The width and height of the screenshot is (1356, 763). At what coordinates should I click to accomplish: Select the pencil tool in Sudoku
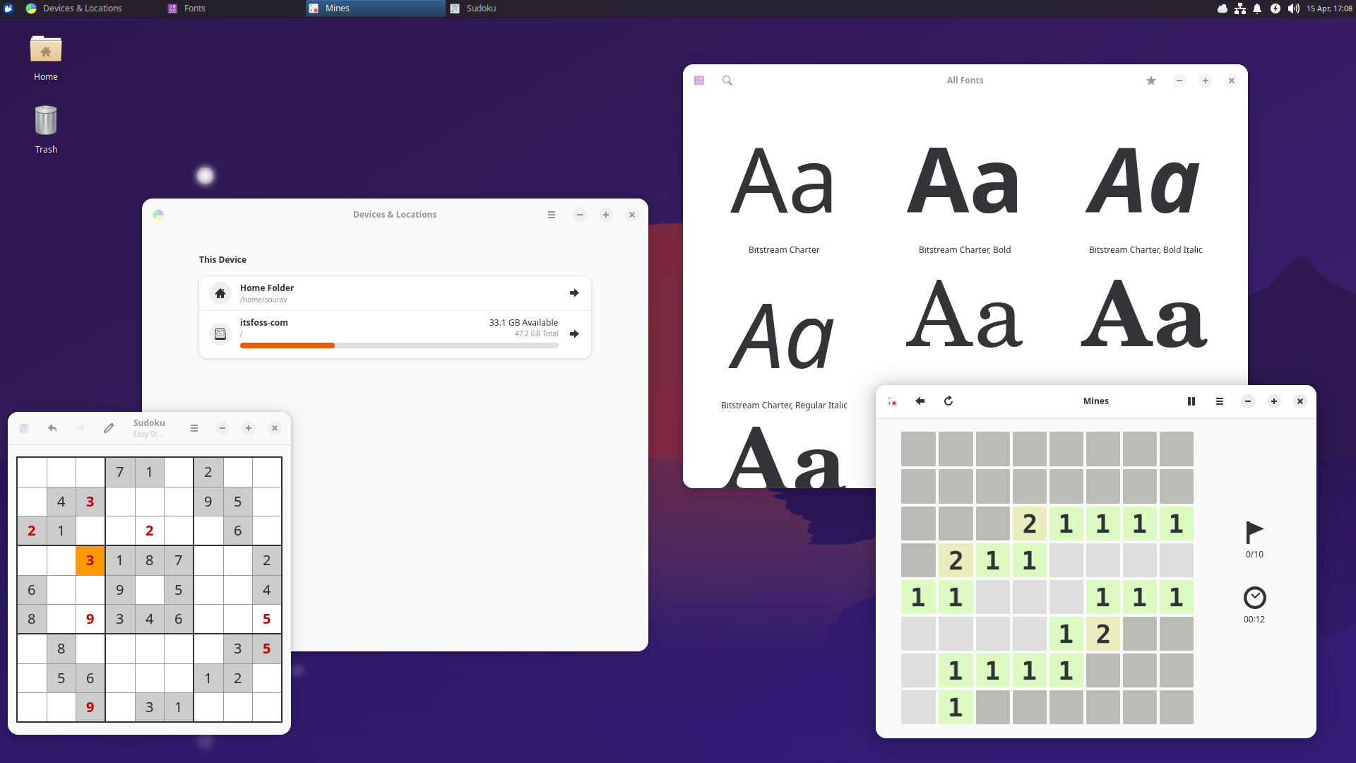(x=108, y=428)
